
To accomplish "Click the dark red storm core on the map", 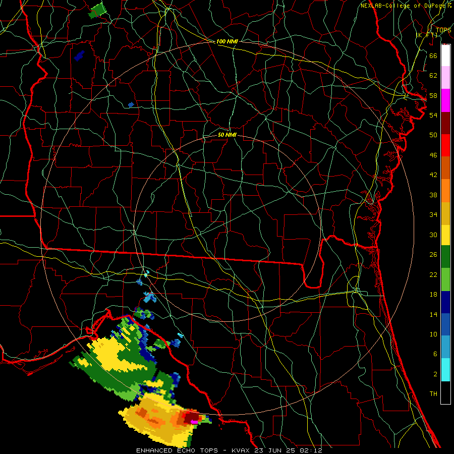I will pyautogui.click(x=192, y=418).
